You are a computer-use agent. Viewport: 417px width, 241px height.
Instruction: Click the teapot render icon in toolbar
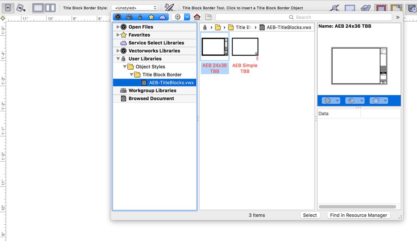click(x=365, y=8)
